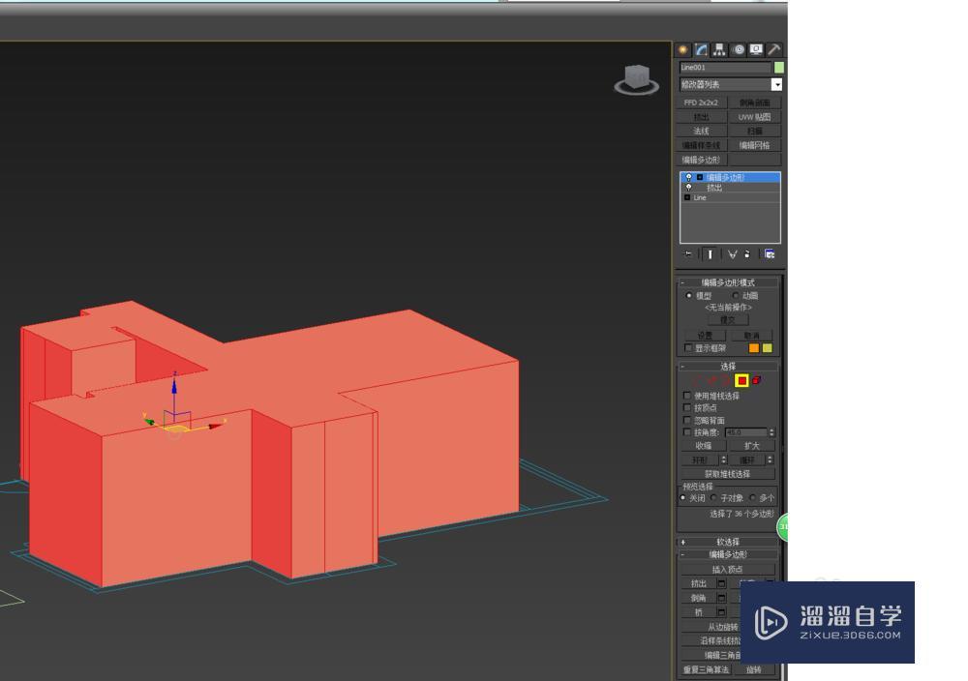Click the 法线 modifier button
This screenshot has width=968, height=681.
pos(701,131)
